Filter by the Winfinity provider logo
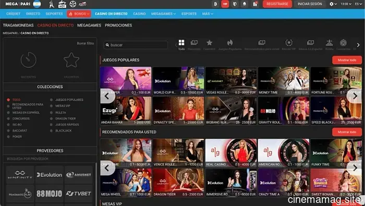Viewport: 365px width, 206px height. [20, 175]
